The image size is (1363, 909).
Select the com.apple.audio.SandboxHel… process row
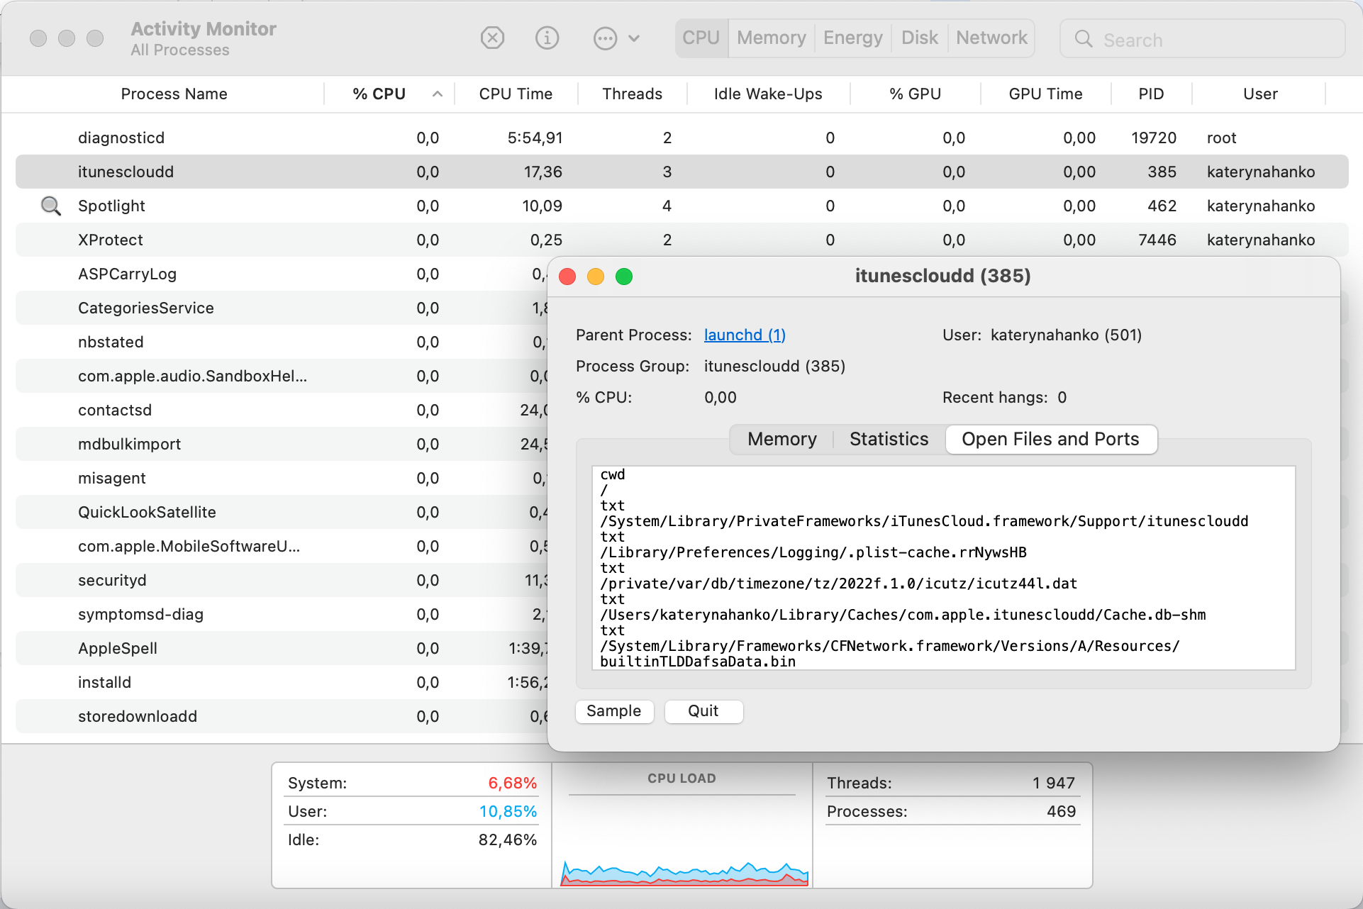pos(282,376)
